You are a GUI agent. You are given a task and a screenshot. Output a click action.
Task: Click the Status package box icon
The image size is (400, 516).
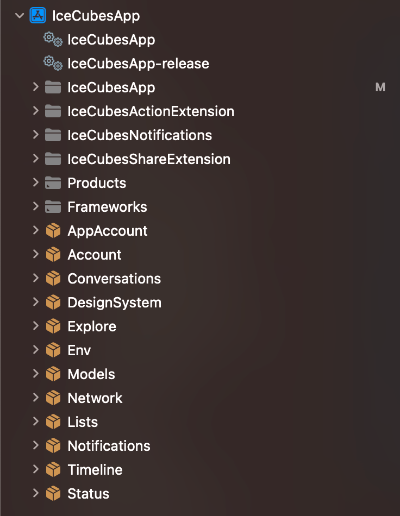tap(53, 494)
